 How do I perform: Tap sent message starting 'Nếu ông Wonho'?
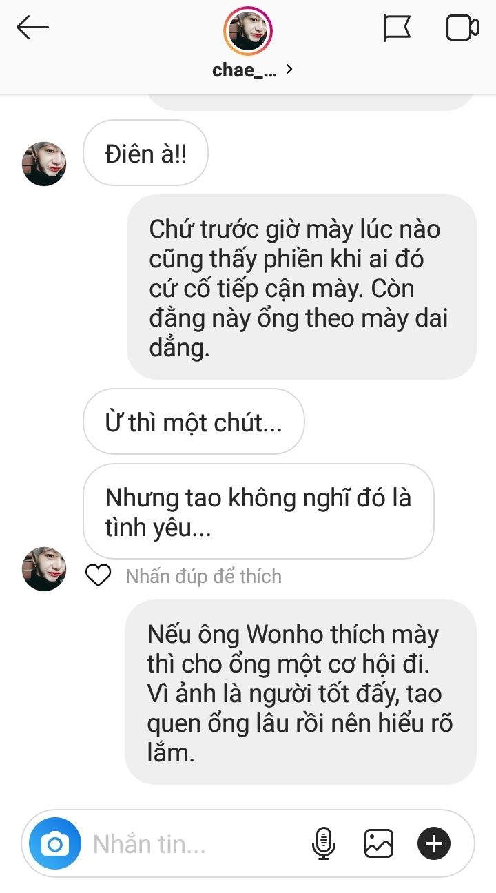(x=300, y=692)
